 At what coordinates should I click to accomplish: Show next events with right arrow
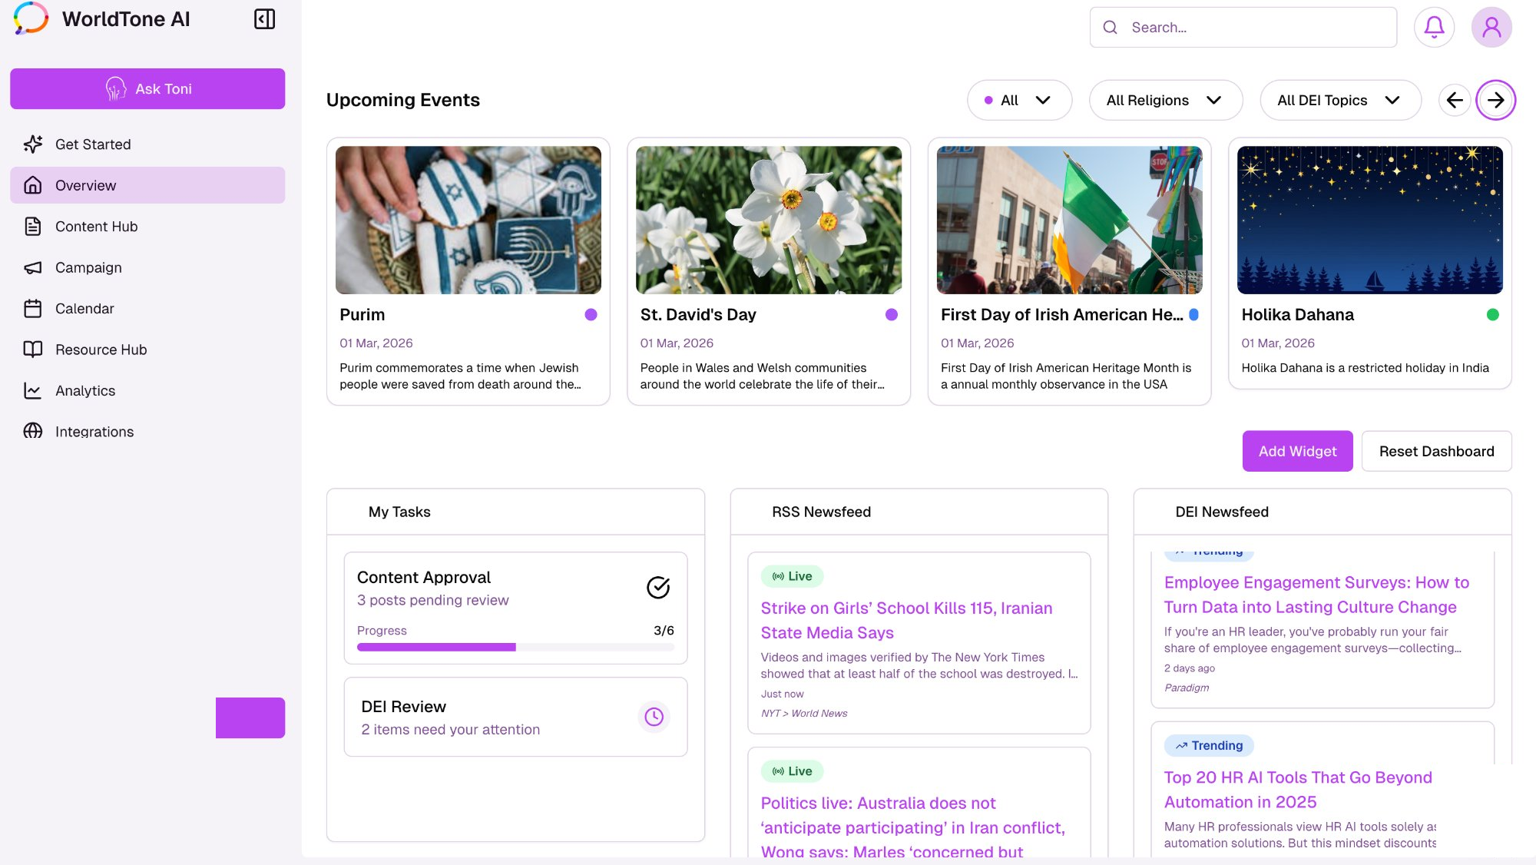[1495, 100]
